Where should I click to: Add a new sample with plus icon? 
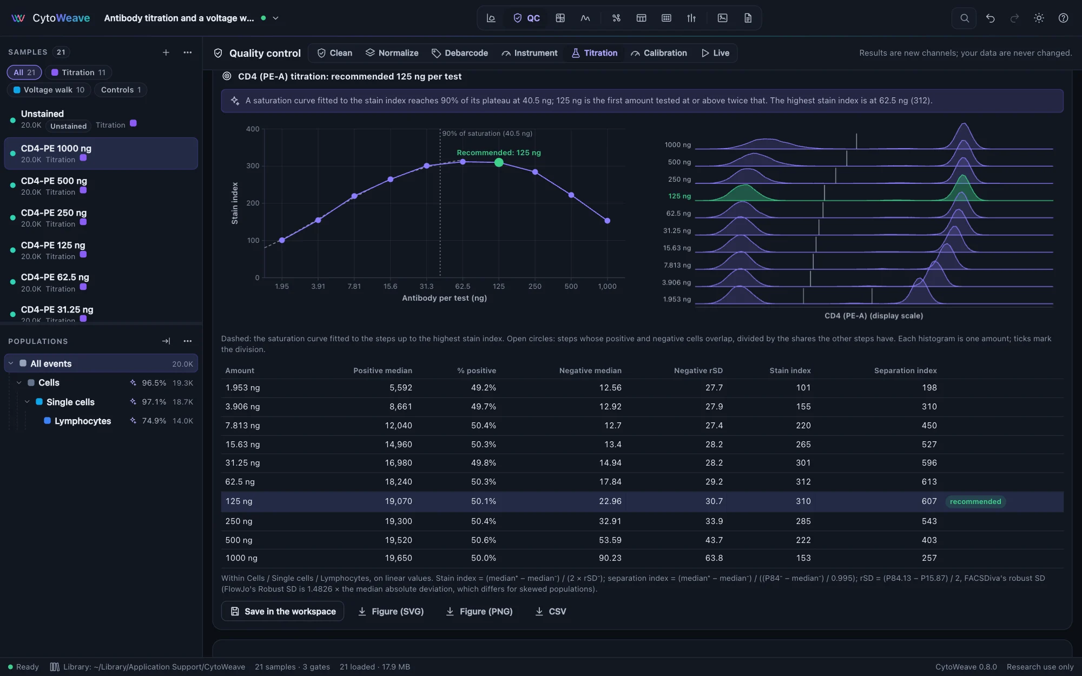166,52
